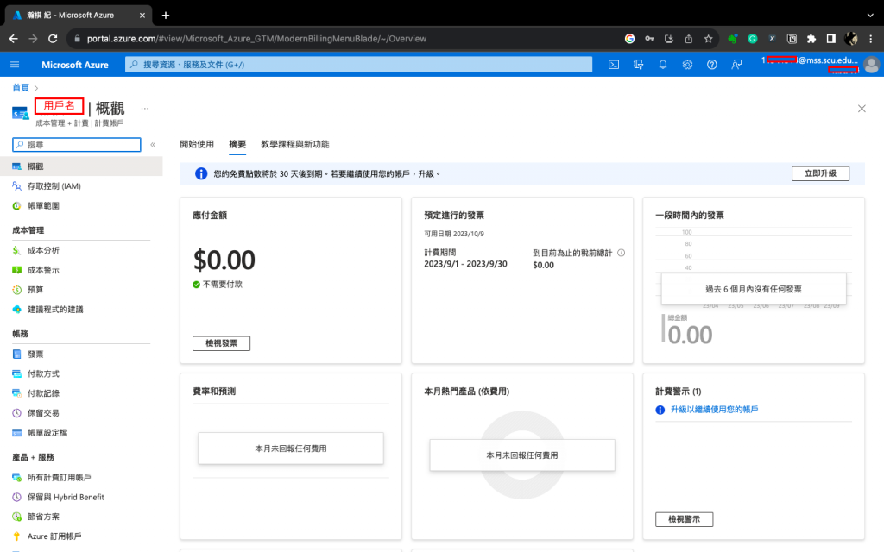884x552 pixels.
Task: Click the install app icon in the address bar
Action: 669,39
